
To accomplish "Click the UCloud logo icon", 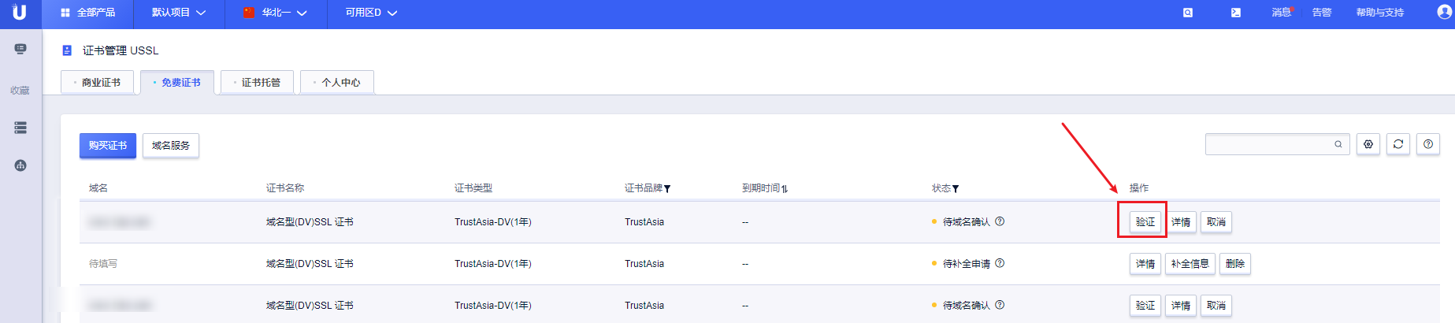I will 19,12.
